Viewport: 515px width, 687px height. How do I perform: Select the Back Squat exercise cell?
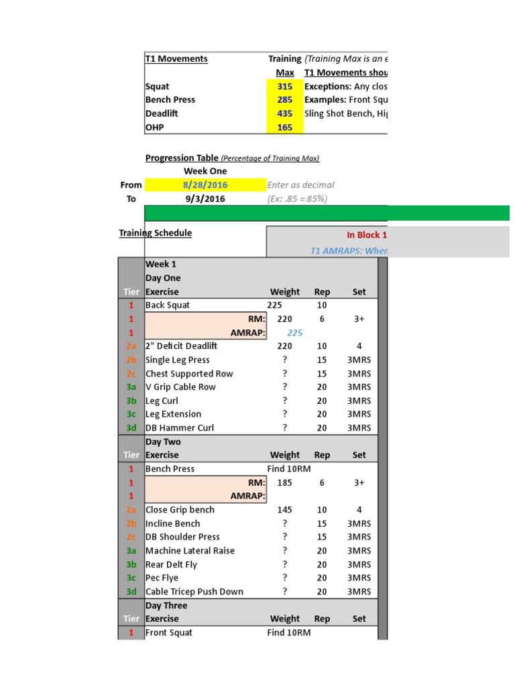[x=205, y=305]
